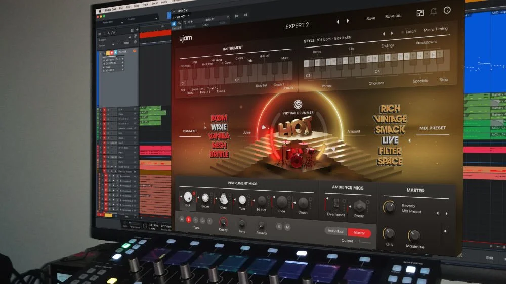Open Micro Timing

[436, 29]
